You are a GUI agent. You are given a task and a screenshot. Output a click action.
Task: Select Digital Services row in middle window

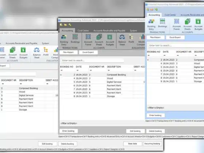pyautogui.click(x=102, y=82)
